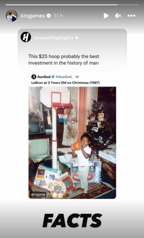Click the 11 h story timestamp

58,16
